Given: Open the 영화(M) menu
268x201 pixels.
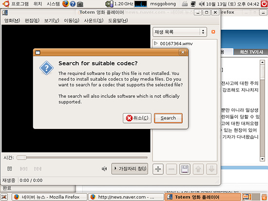Looking at the screenshot, I should coord(12,20).
